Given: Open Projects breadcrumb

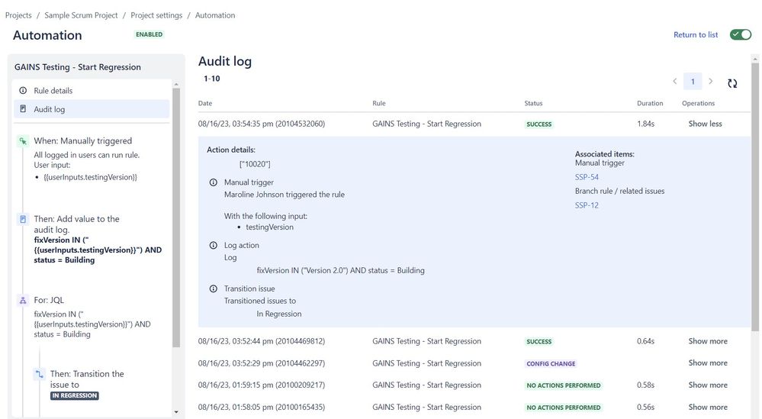Looking at the screenshot, I should (x=18, y=15).
